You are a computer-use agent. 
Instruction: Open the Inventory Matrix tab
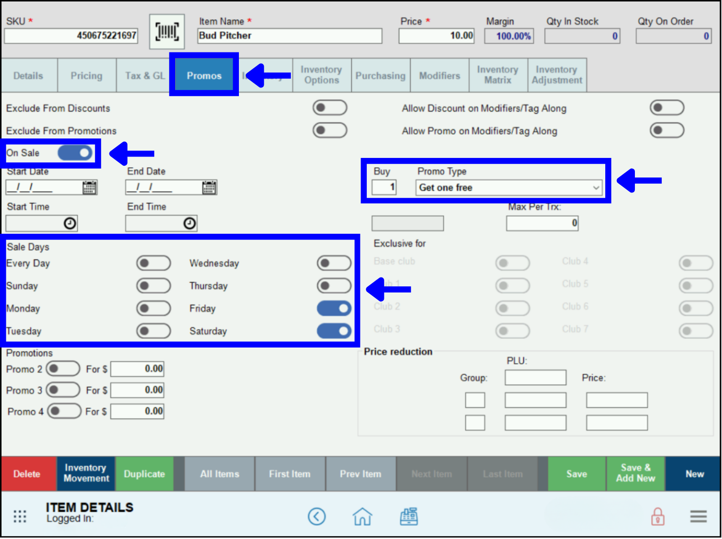coord(498,75)
